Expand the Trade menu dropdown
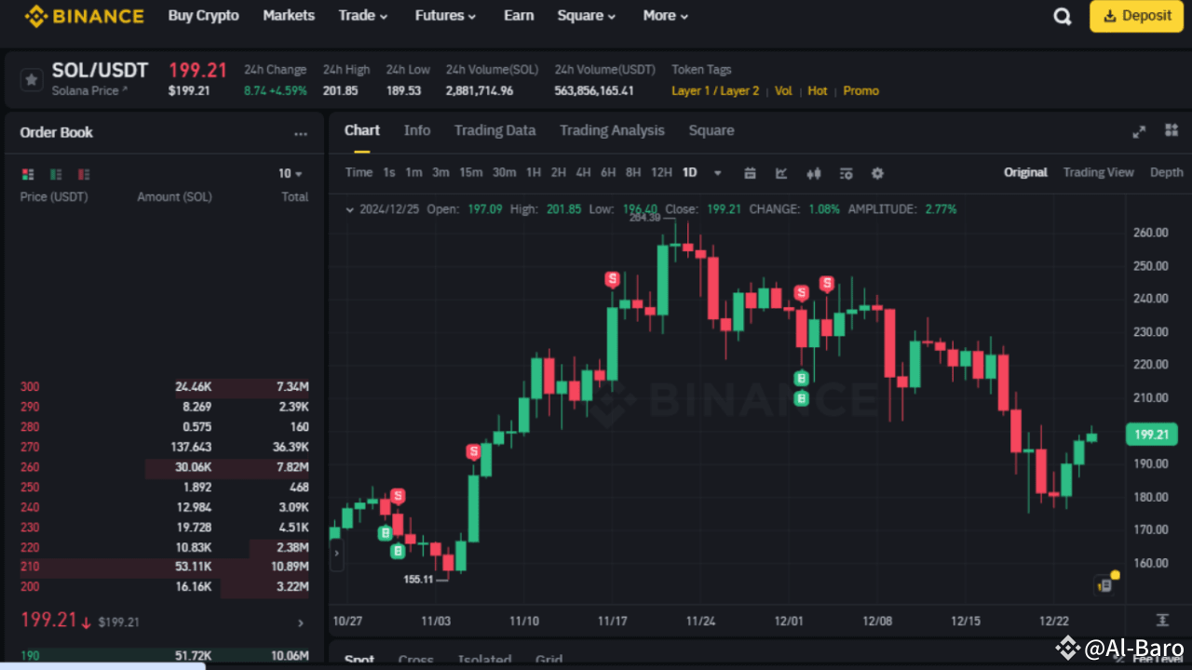Image resolution: width=1192 pixels, height=670 pixels. (363, 16)
